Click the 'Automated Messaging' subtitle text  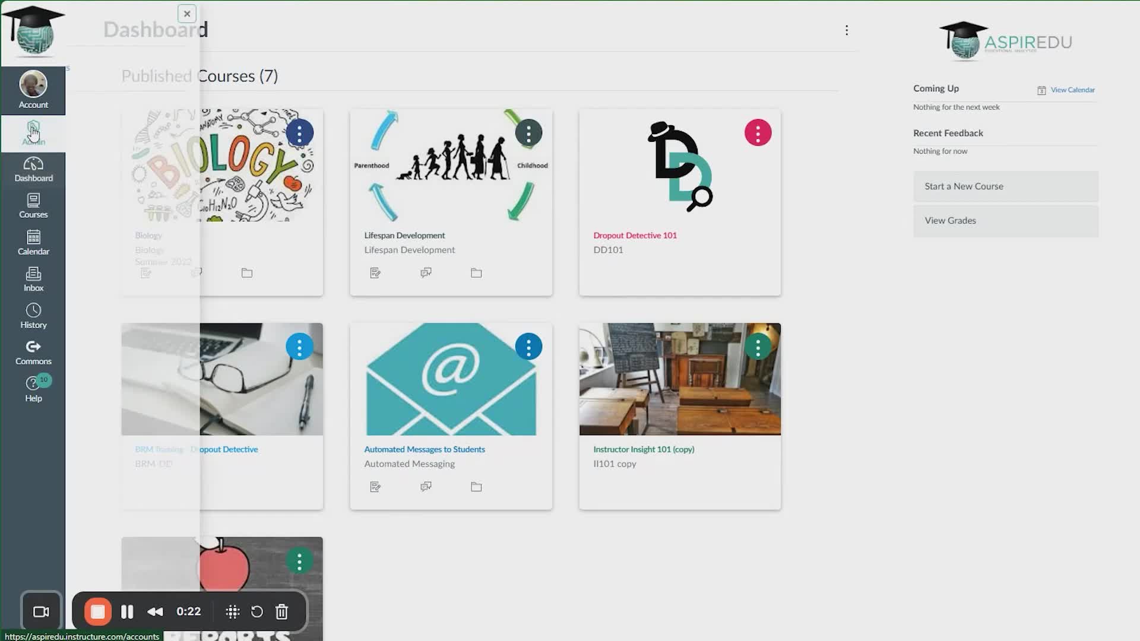(410, 464)
